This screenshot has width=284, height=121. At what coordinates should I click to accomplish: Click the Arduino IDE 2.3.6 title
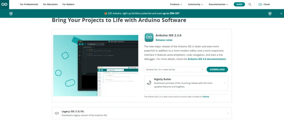coord(168,35)
